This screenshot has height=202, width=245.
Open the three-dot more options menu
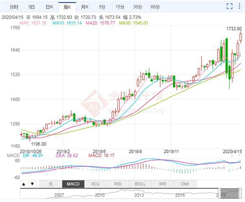pyautogui.click(x=239, y=6)
